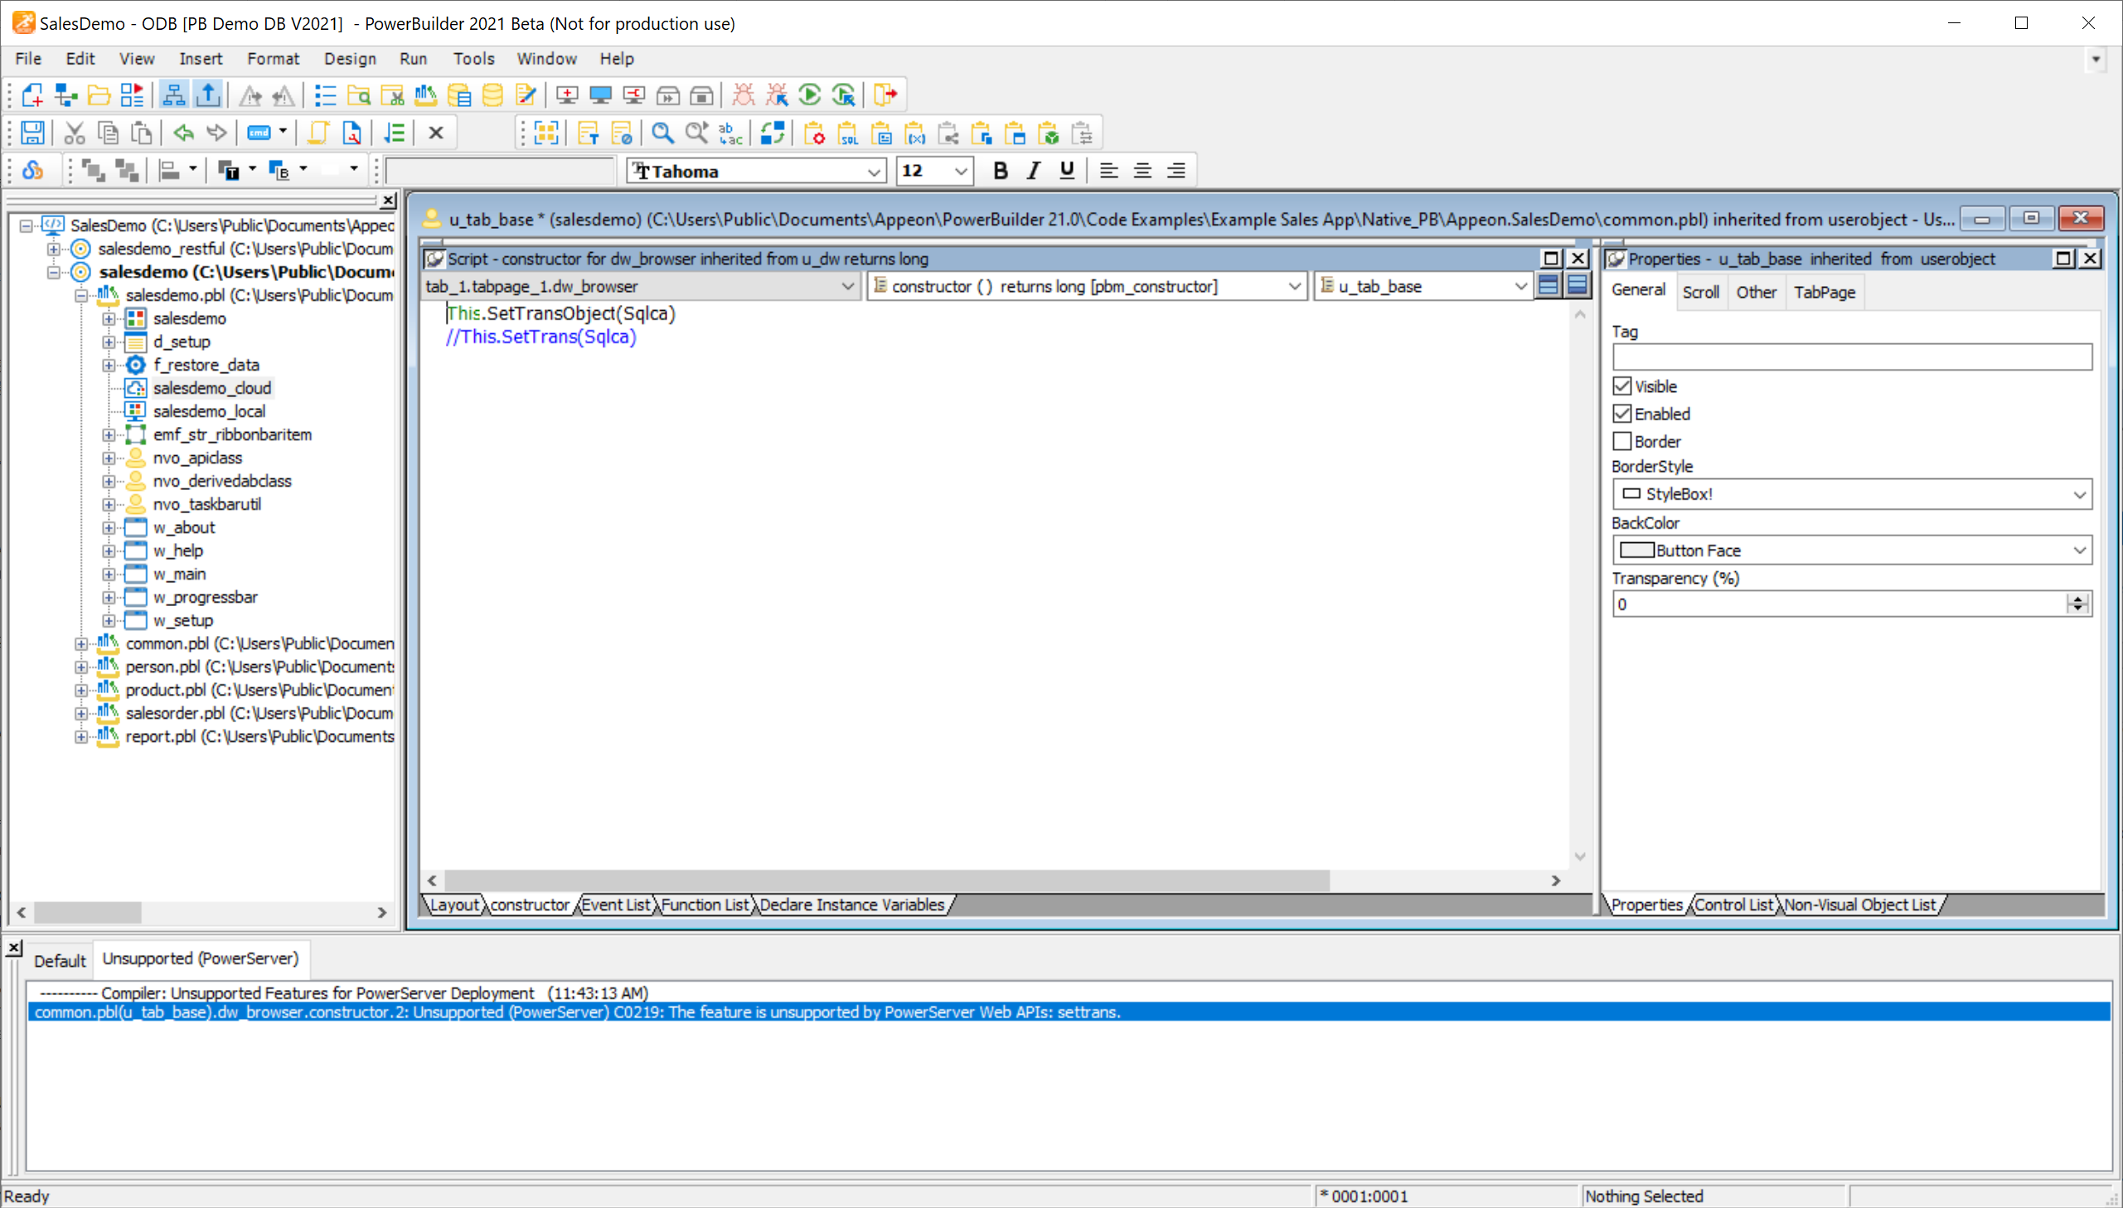Open the Function List tab
The image size is (2123, 1208).
(704, 905)
